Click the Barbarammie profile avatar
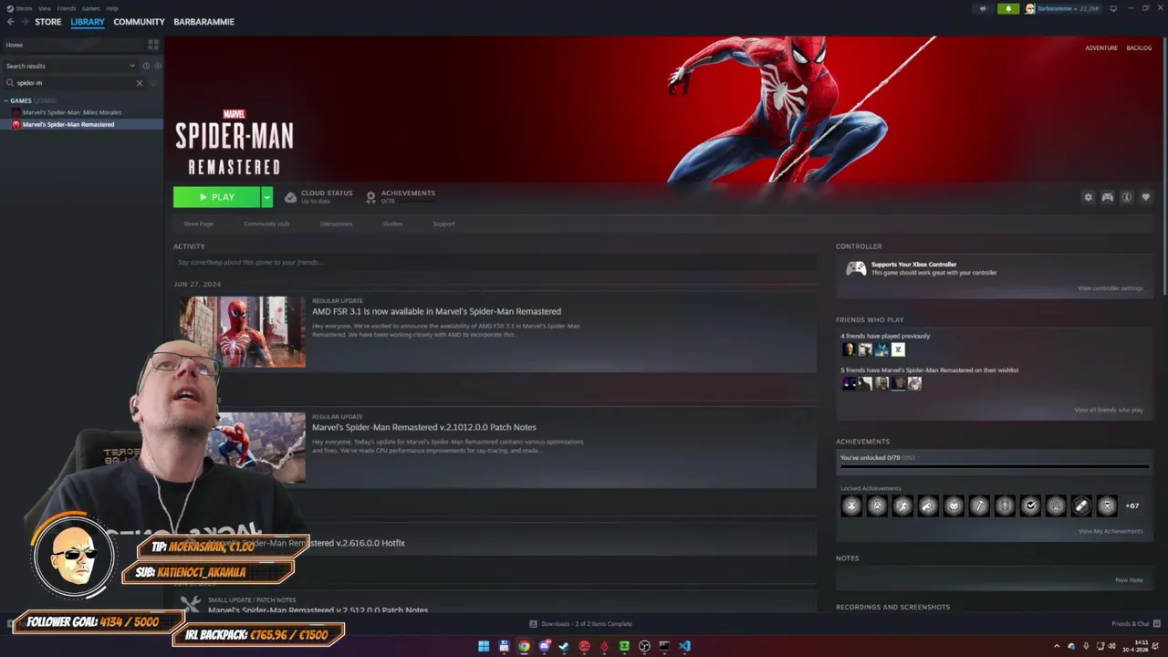The height and width of the screenshot is (657, 1168). [x=1030, y=8]
